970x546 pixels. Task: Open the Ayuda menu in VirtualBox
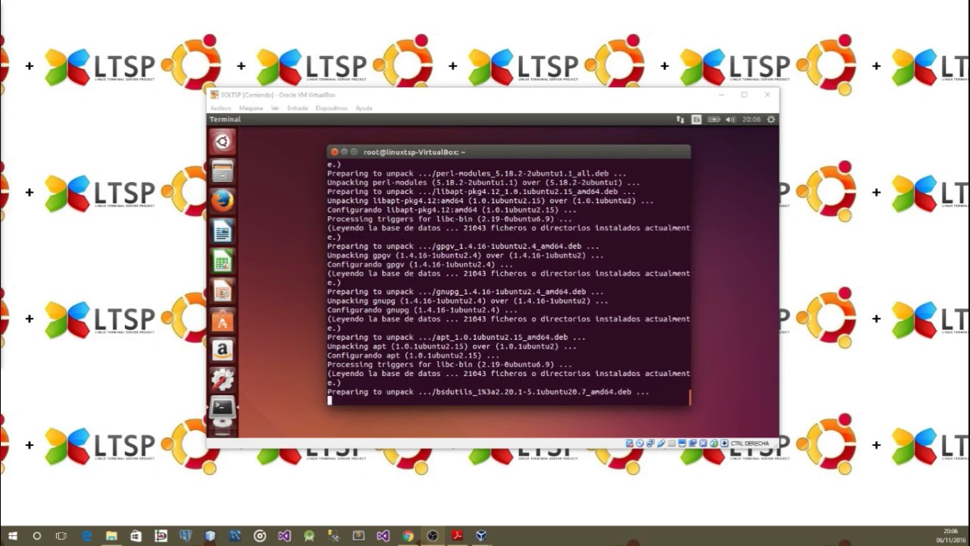tap(364, 108)
